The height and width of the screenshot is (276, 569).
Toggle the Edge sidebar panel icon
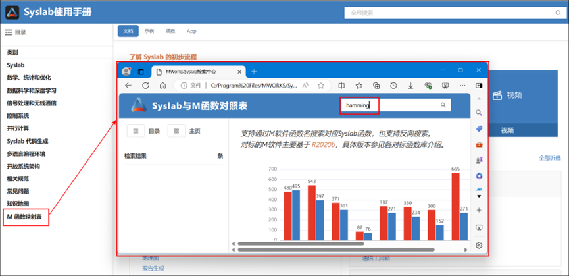pyautogui.click(x=479, y=86)
